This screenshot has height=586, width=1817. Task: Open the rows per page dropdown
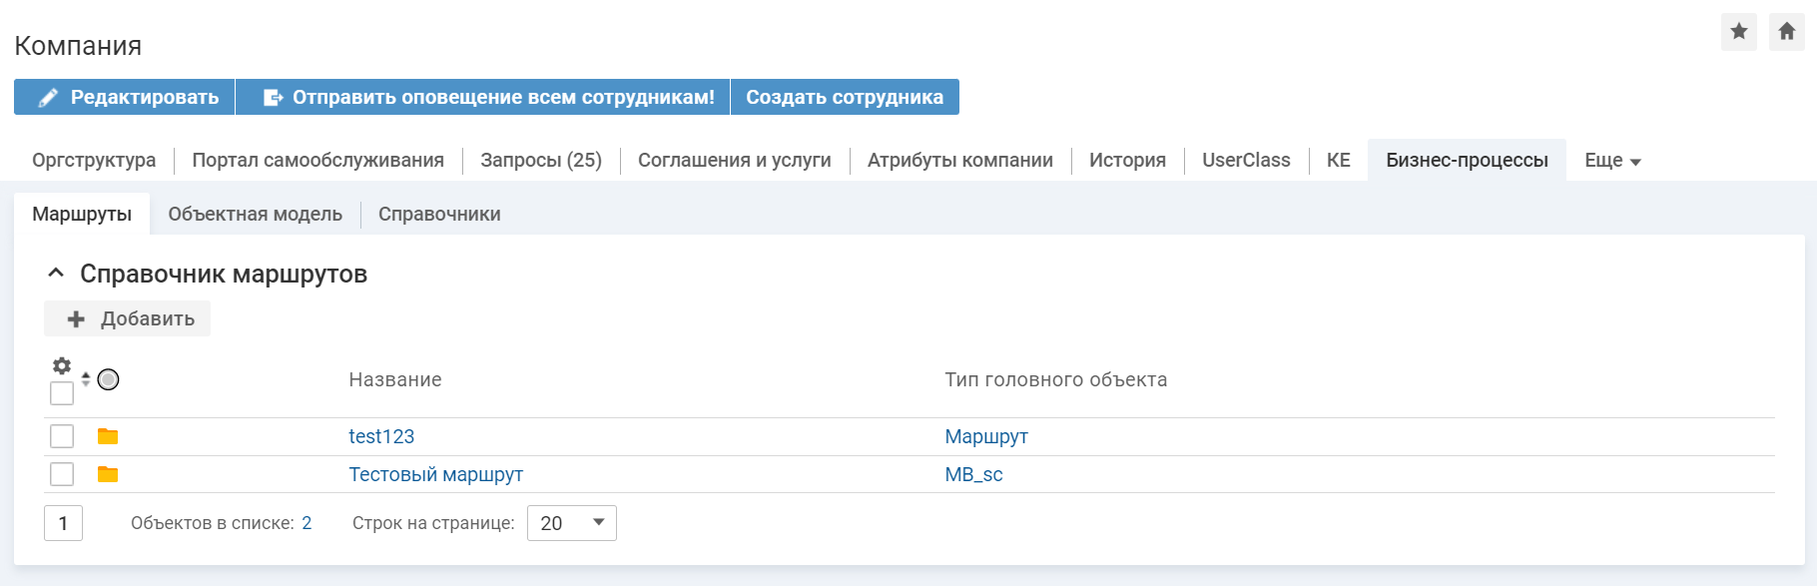pos(573,523)
